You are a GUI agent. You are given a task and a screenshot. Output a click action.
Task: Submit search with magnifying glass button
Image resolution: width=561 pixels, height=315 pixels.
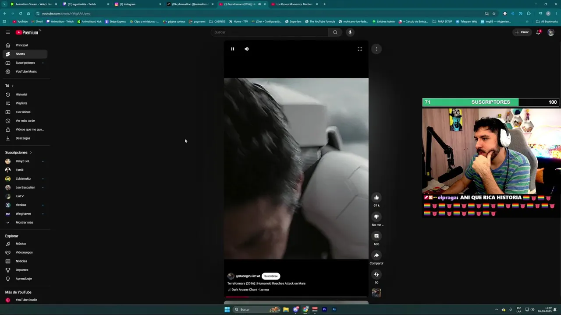(335, 32)
